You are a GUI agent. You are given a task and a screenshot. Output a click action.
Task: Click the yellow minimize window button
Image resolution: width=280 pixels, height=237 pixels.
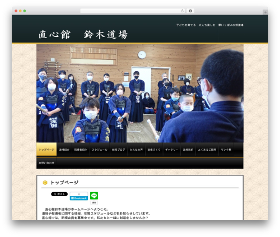[20, 11]
